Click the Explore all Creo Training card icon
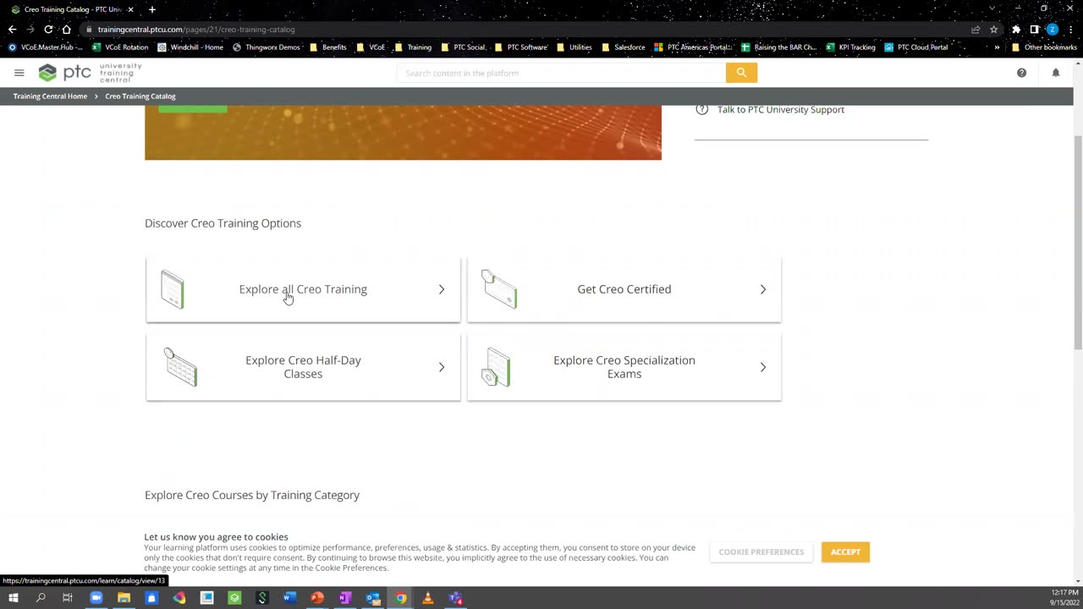The width and height of the screenshot is (1083, 609). click(x=173, y=289)
